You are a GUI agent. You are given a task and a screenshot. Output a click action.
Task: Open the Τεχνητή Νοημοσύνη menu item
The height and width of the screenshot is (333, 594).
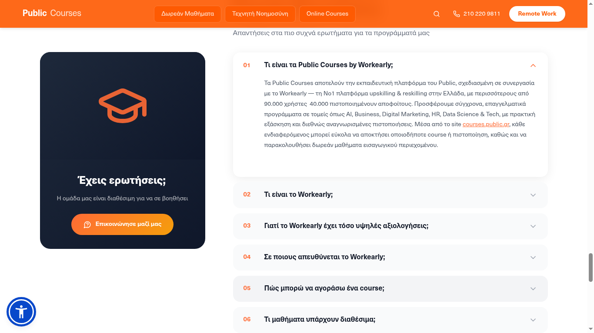(x=260, y=14)
